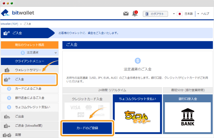Open 両替 exchange menu item
Image resolution: width=214 pixels, height=138 pixels.
pyautogui.click(x=30, y=135)
